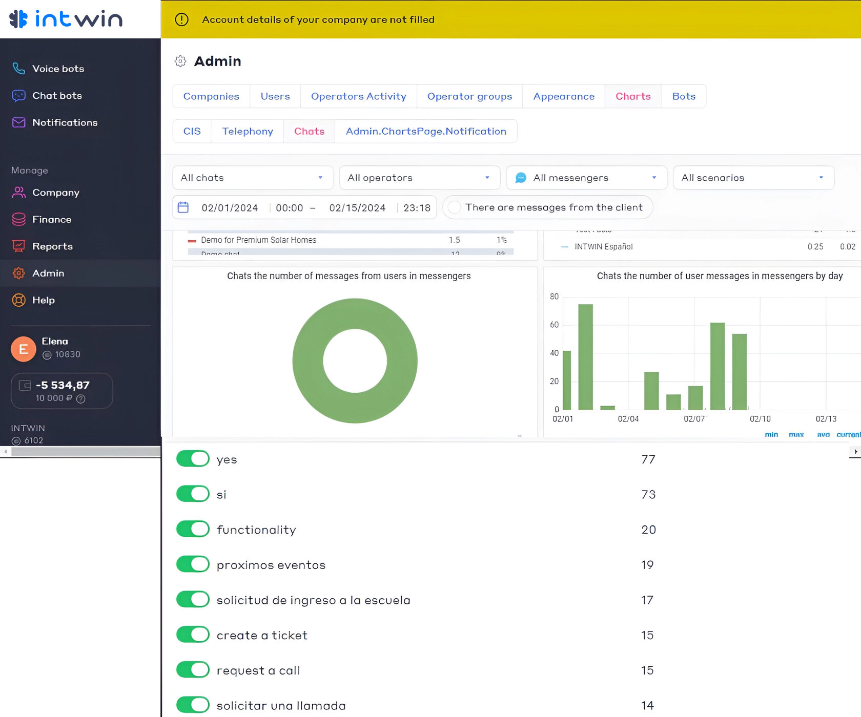Click the green donut chart ring
The height and width of the screenshot is (717, 861).
point(307,361)
